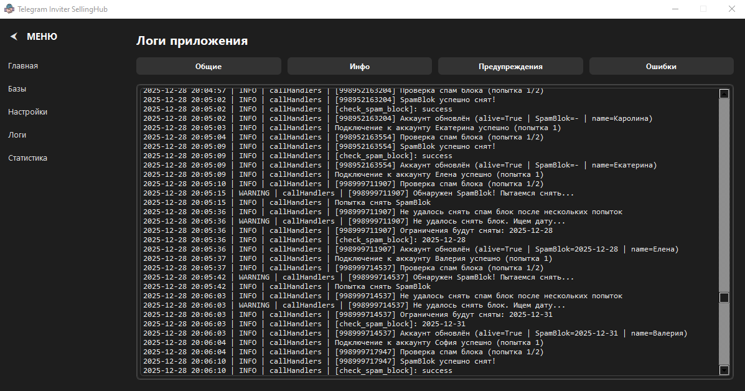Click the log scrollbar thumb handle

click(724, 298)
